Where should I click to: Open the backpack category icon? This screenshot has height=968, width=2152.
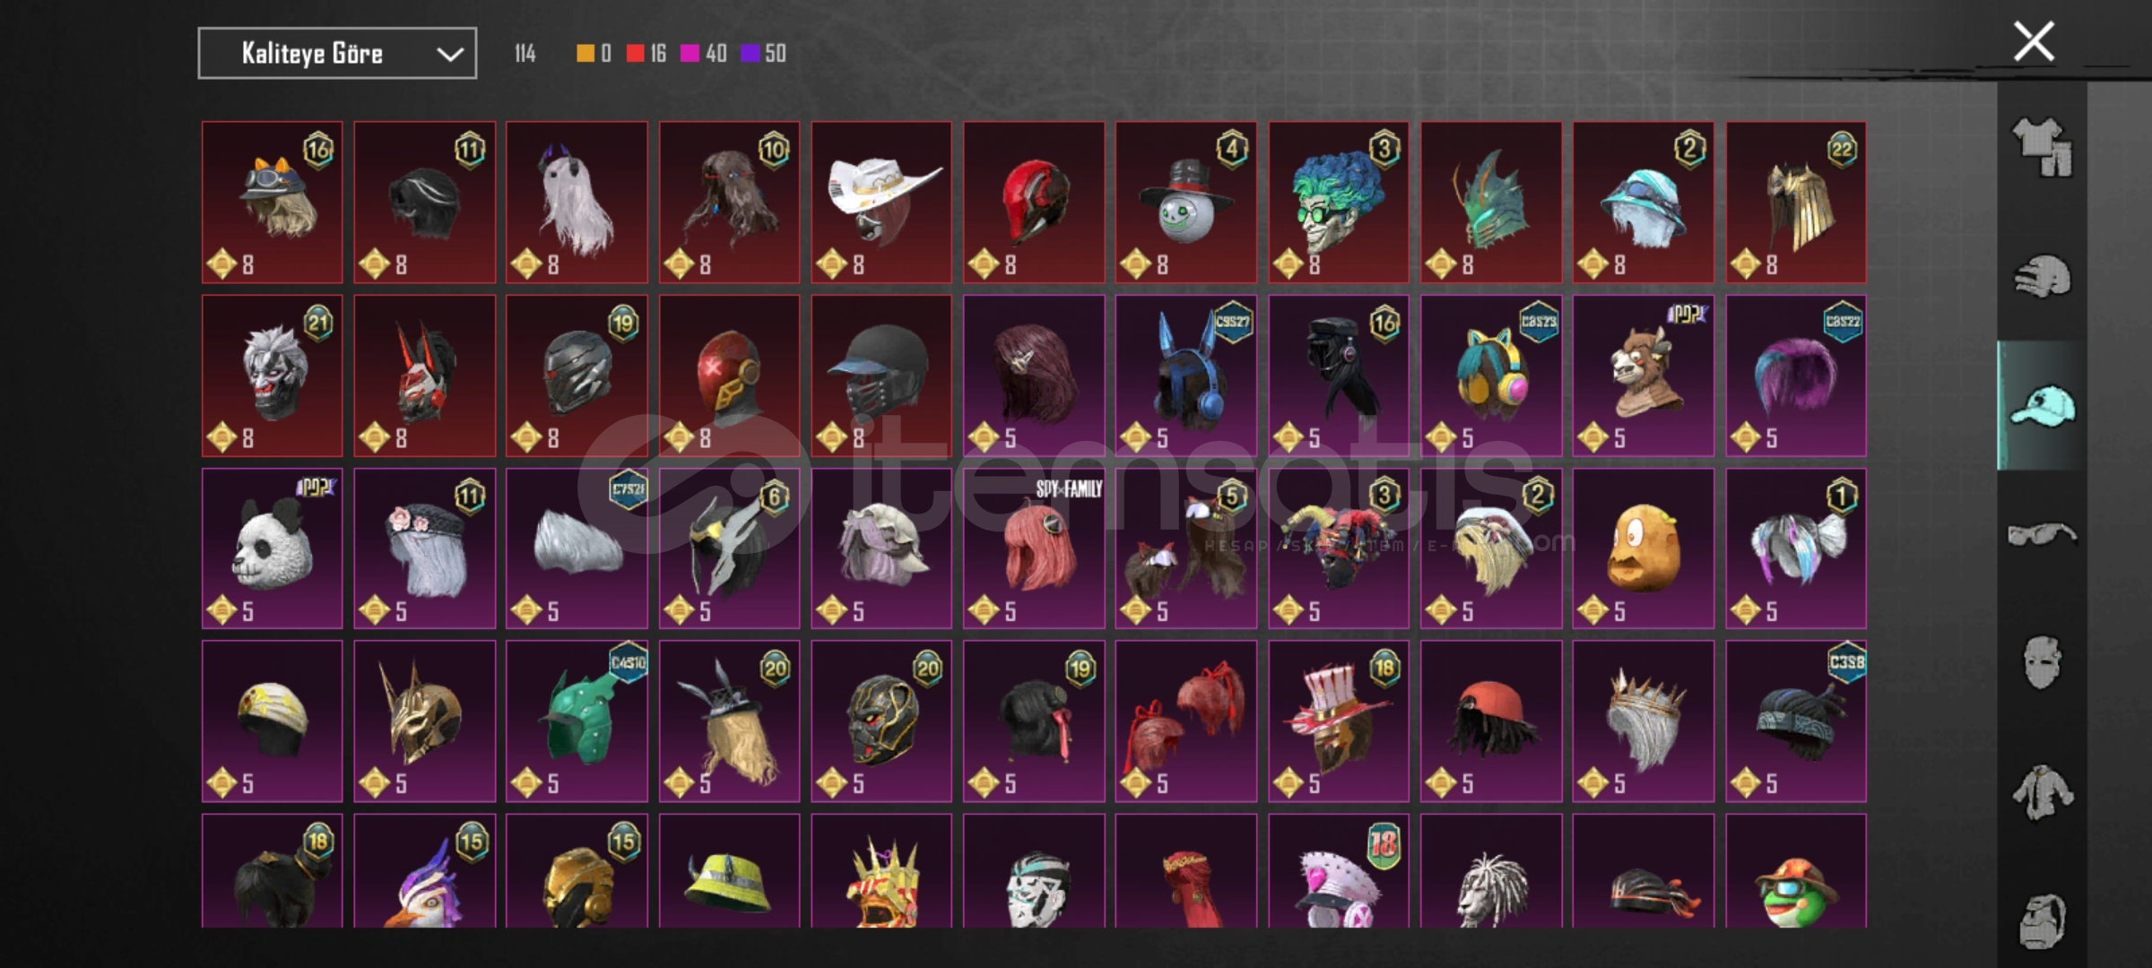[2042, 920]
